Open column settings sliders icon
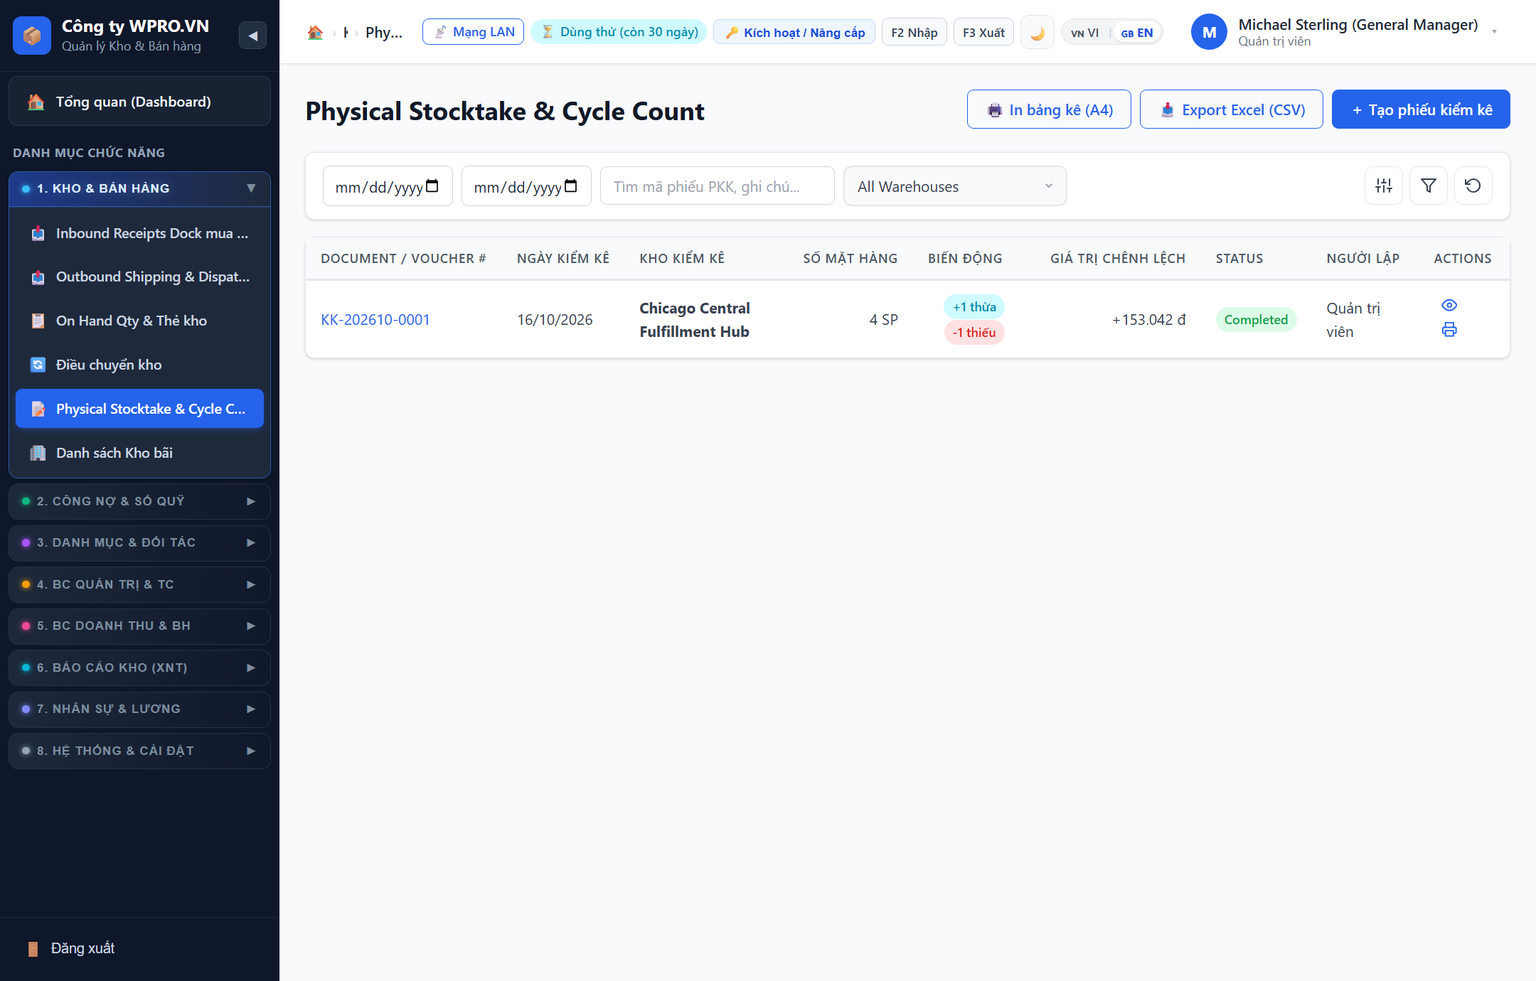This screenshot has width=1536, height=981. [x=1384, y=186]
